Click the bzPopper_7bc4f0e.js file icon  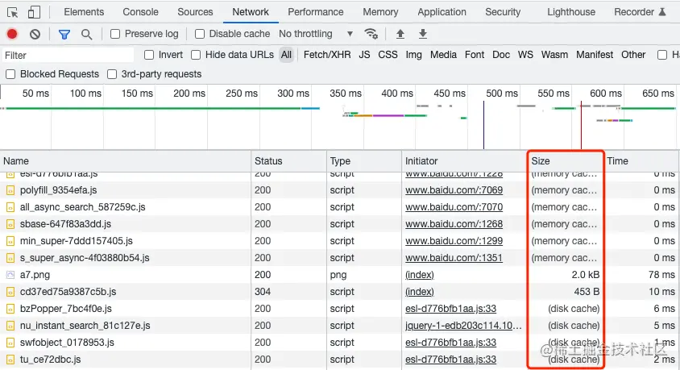(10, 309)
